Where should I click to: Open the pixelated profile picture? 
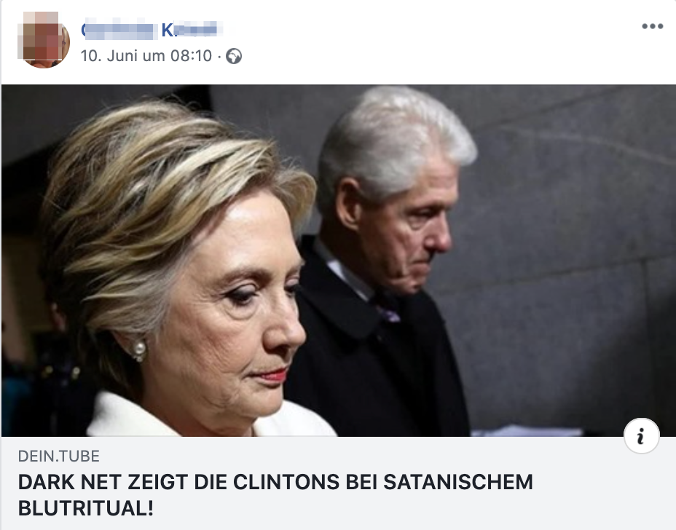[x=44, y=39]
